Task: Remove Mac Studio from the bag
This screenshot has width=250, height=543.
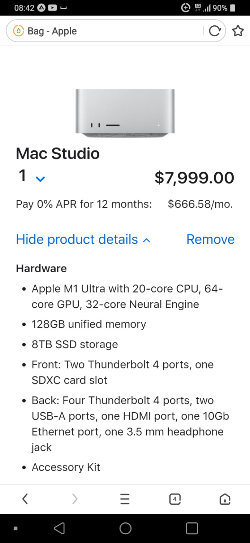Action: pos(210,240)
